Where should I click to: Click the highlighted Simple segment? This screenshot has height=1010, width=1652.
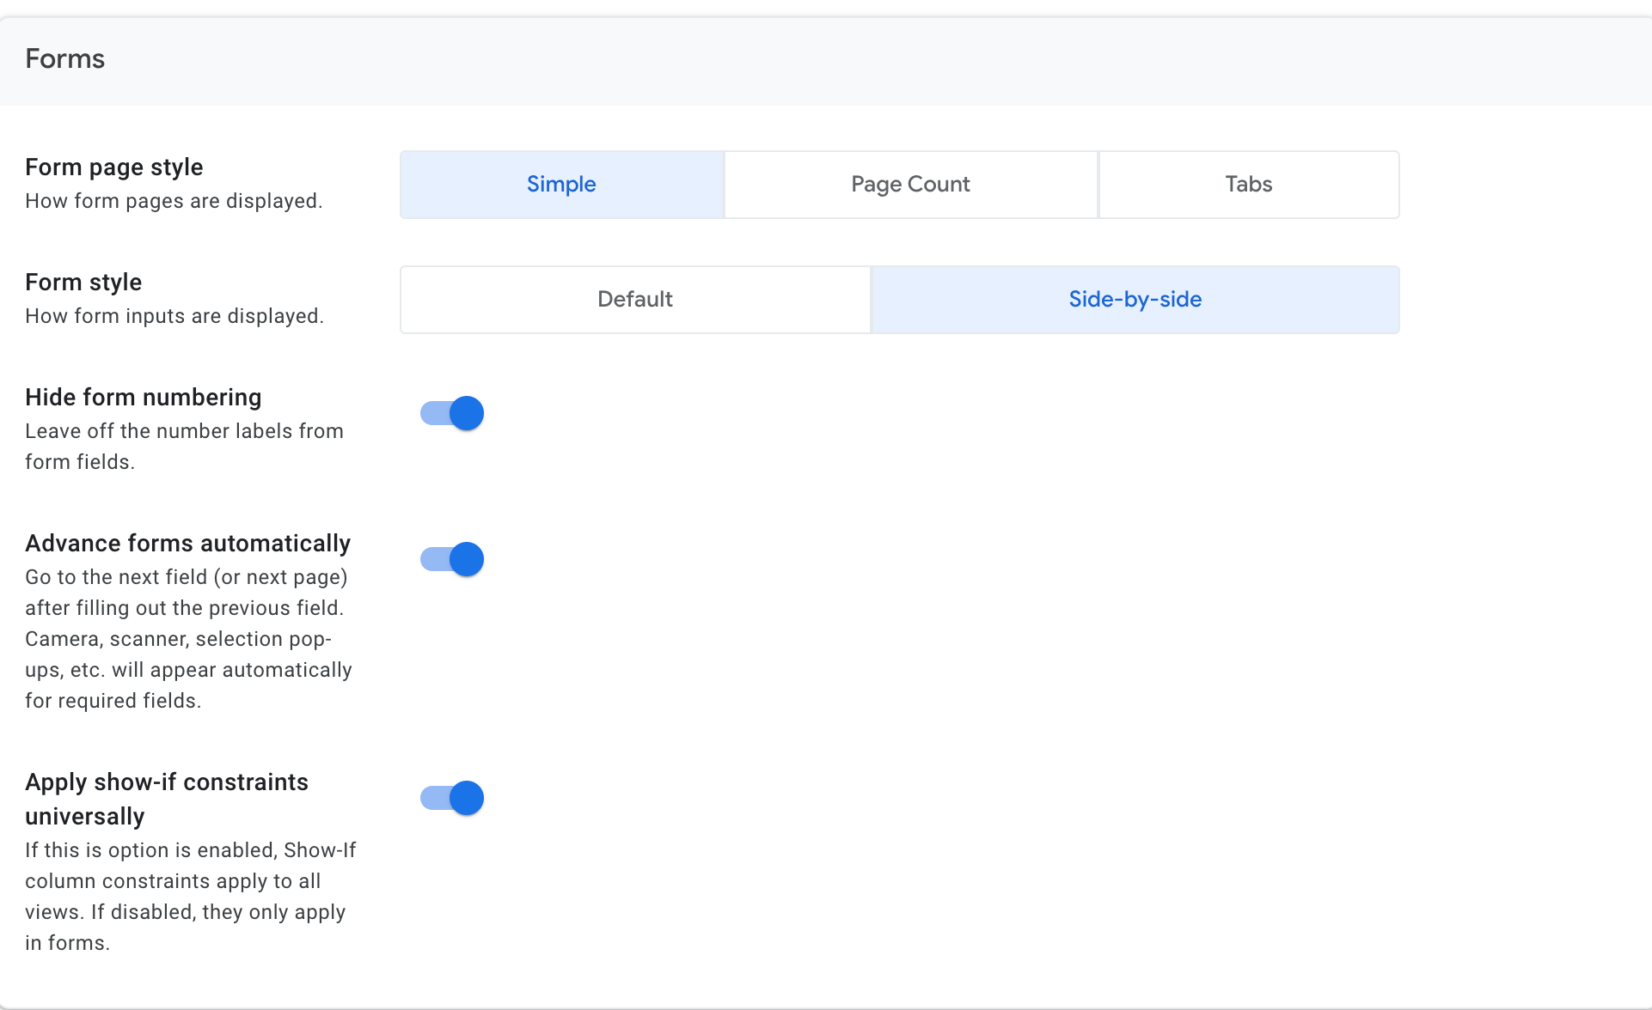(561, 184)
